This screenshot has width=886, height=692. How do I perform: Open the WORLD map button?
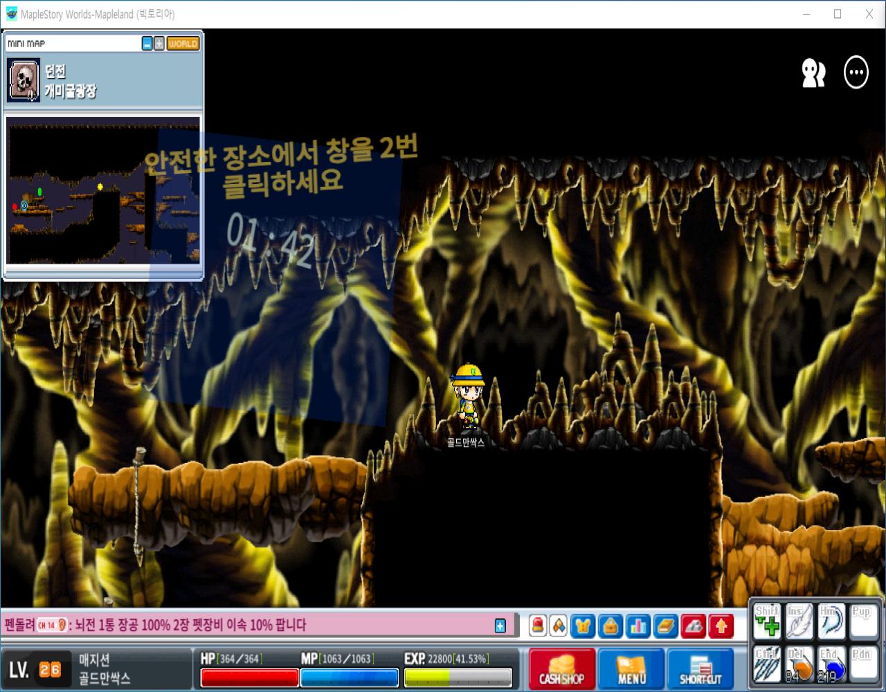tap(183, 44)
